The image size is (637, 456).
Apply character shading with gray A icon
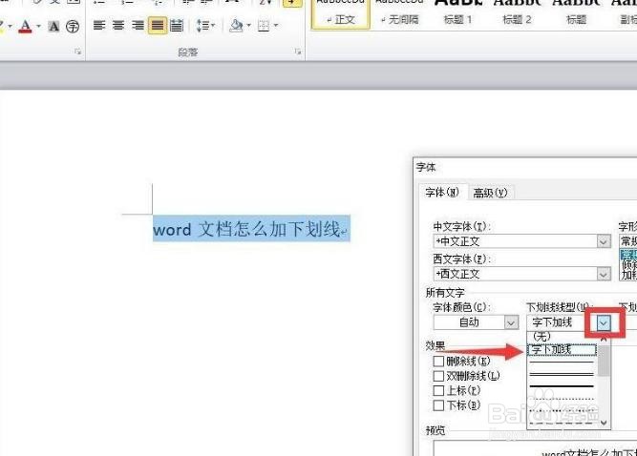(53, 27)
